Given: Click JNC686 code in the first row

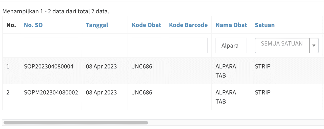Looking at the screenshot, I should point(142,66).
